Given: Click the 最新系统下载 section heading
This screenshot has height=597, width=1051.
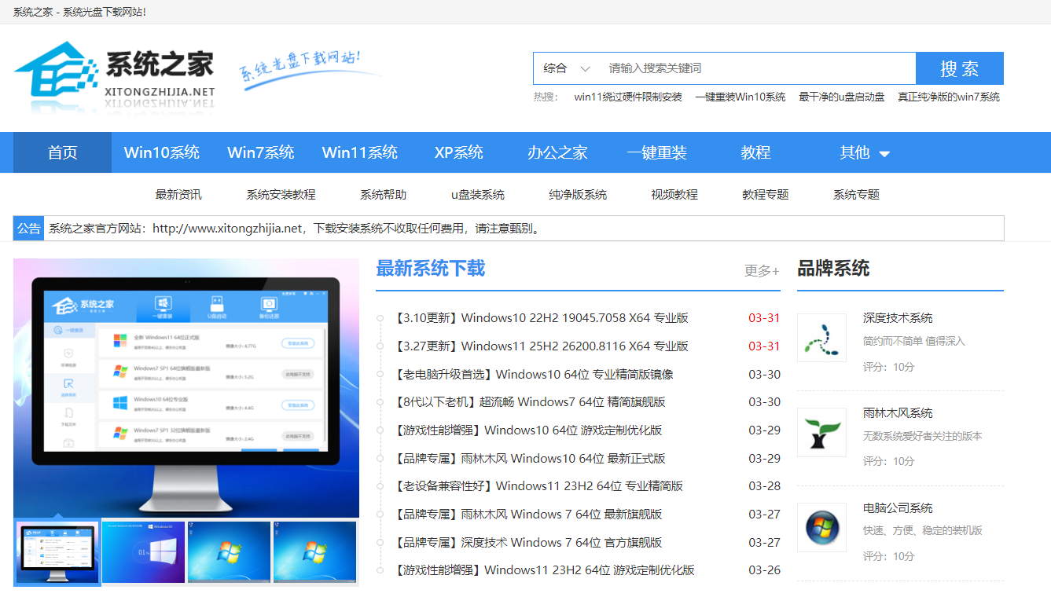Looking at the screenshot, I should click(x=431, y=269).
